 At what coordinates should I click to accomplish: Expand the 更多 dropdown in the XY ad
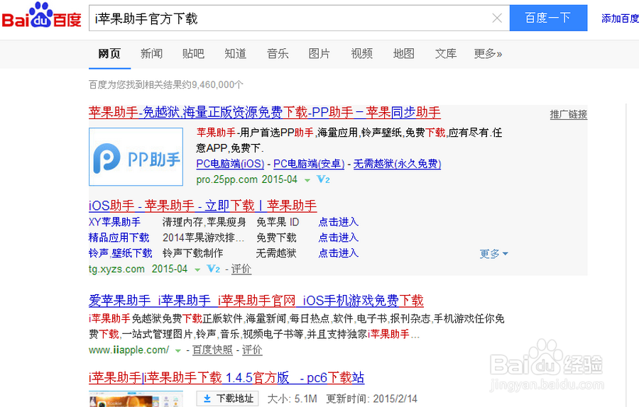[493, 254]
